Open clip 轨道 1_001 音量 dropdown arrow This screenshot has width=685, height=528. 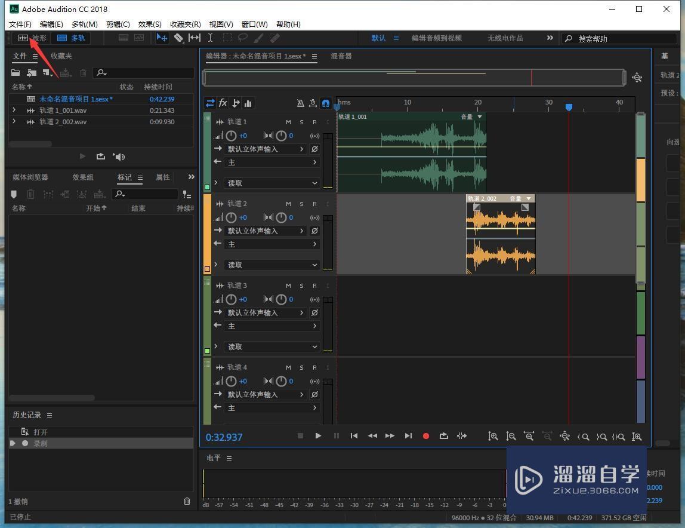pos(480,117)
